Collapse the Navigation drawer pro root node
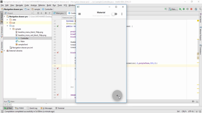 tap(4, 17)
